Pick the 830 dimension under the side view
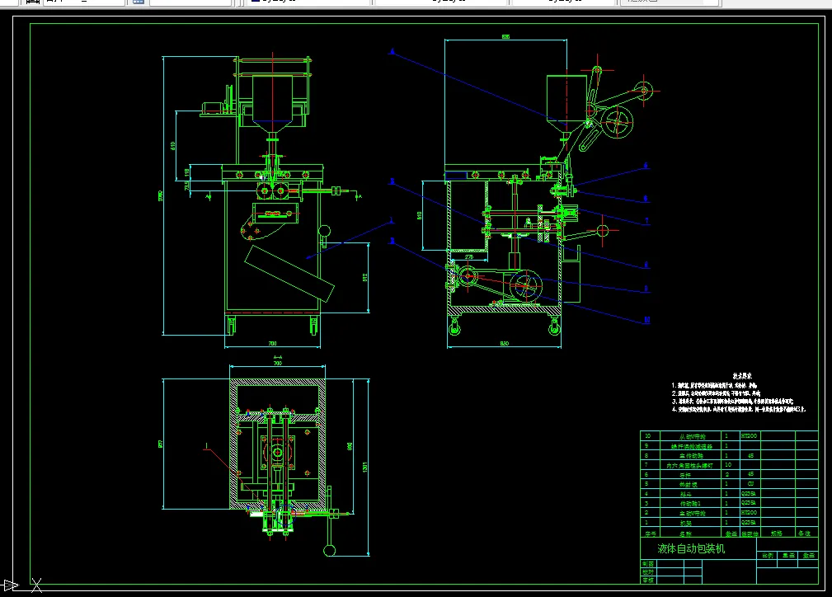The height and width of the screenshot is (597, 832). tap(504, 343)
